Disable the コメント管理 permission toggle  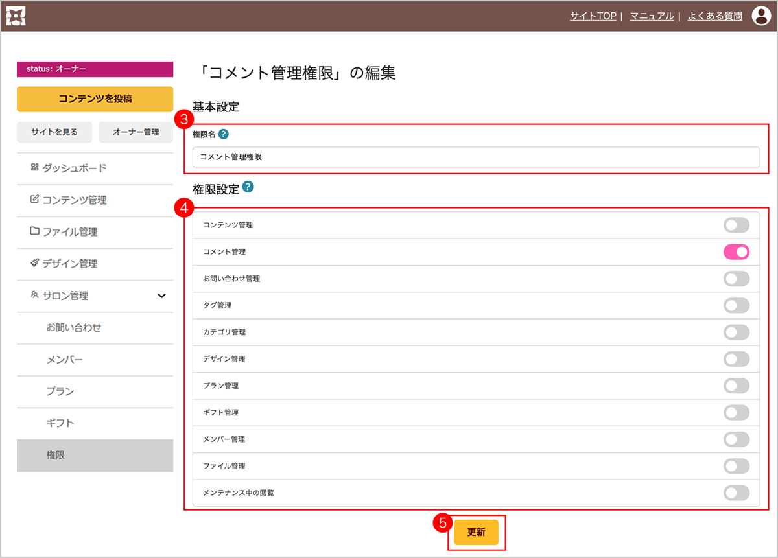click(736, 251)
